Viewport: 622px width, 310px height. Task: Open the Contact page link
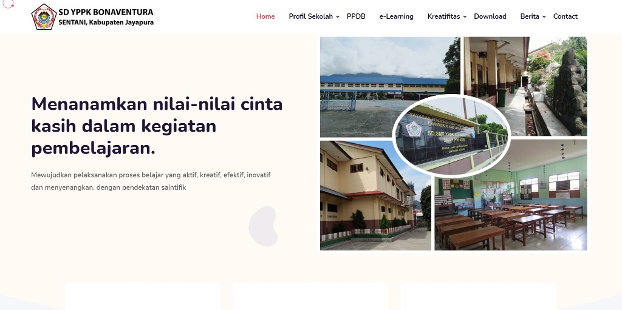coord(565,16)
